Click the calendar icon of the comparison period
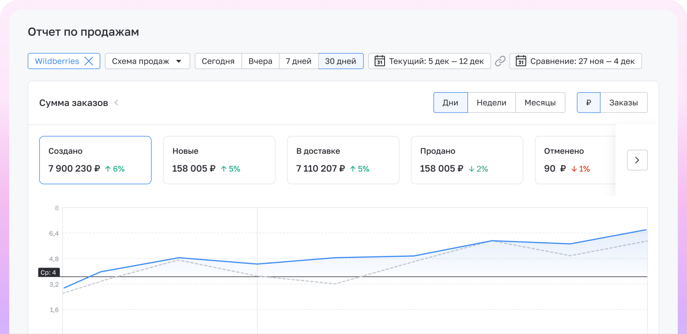687x334 pixels. coord(521,61)
